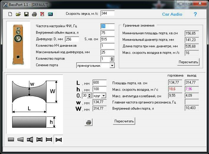
Task: Click the New document toolbar icon
Action: 10,14
